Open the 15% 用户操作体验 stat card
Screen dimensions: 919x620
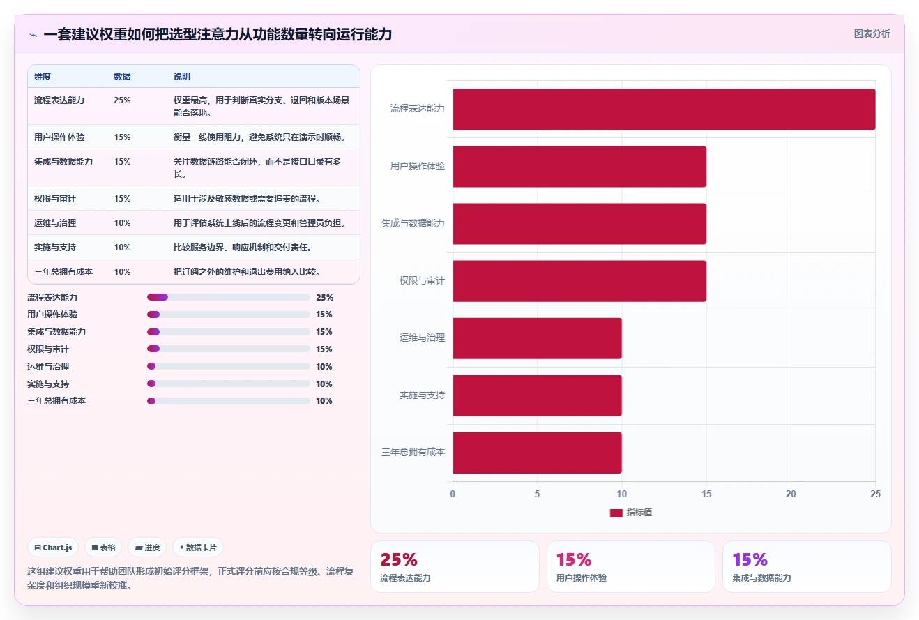[x=631, y=566]
